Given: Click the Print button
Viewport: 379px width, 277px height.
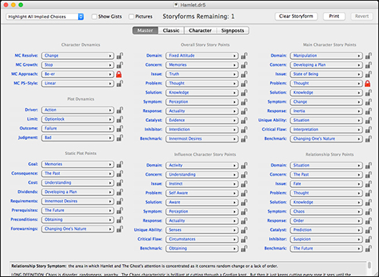Looking at the screenshot, I should (x=334, y=17).
